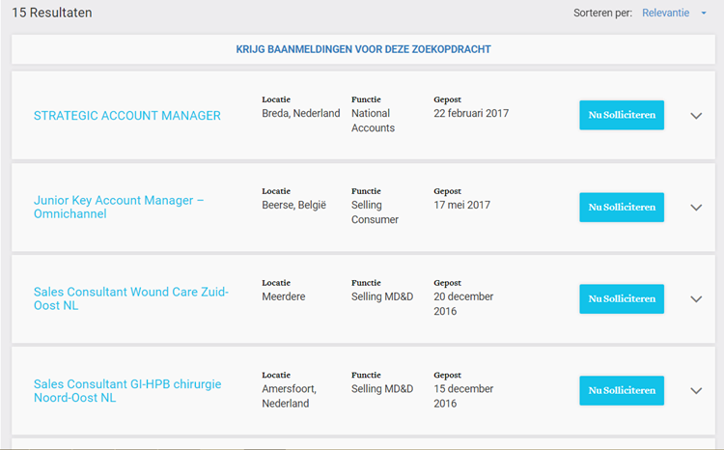Click the '20 december 2016' posted date

point(463,303)
